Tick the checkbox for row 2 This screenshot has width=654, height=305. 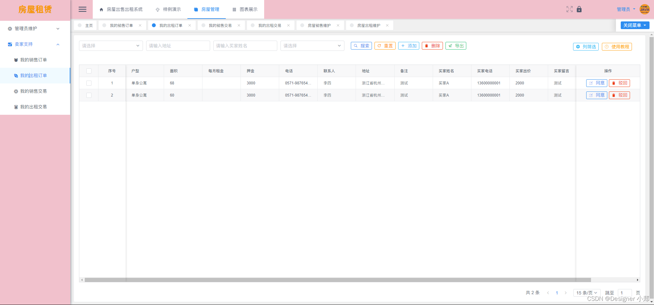pyautogui.click(x=89, y=95)
